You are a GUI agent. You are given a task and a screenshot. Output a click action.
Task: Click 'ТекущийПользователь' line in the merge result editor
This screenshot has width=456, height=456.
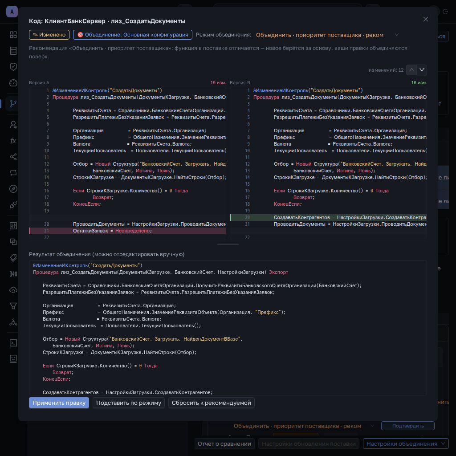point(122,326)
